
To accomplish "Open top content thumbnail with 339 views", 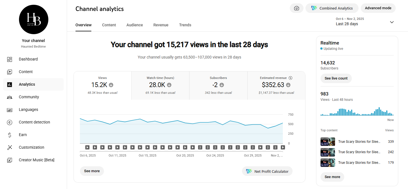I will click(328, 142).
